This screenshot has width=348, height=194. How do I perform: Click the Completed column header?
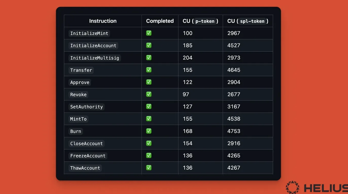coord(160,21)
